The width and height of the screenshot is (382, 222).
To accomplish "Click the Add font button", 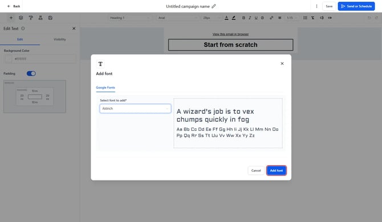I will [277, 170].
